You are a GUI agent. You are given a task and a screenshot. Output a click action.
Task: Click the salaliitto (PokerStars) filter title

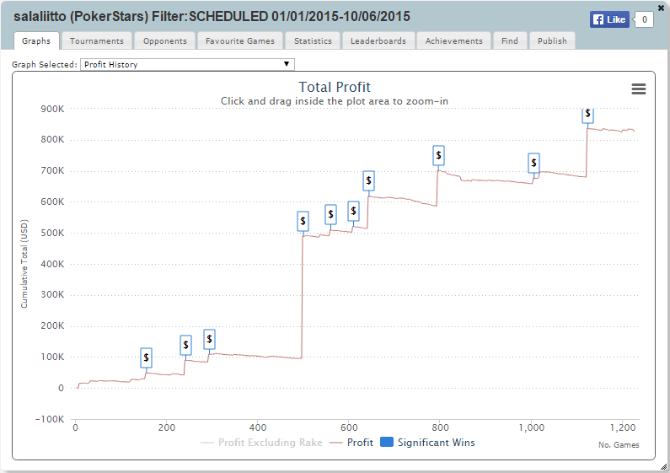tap(212, 17)
